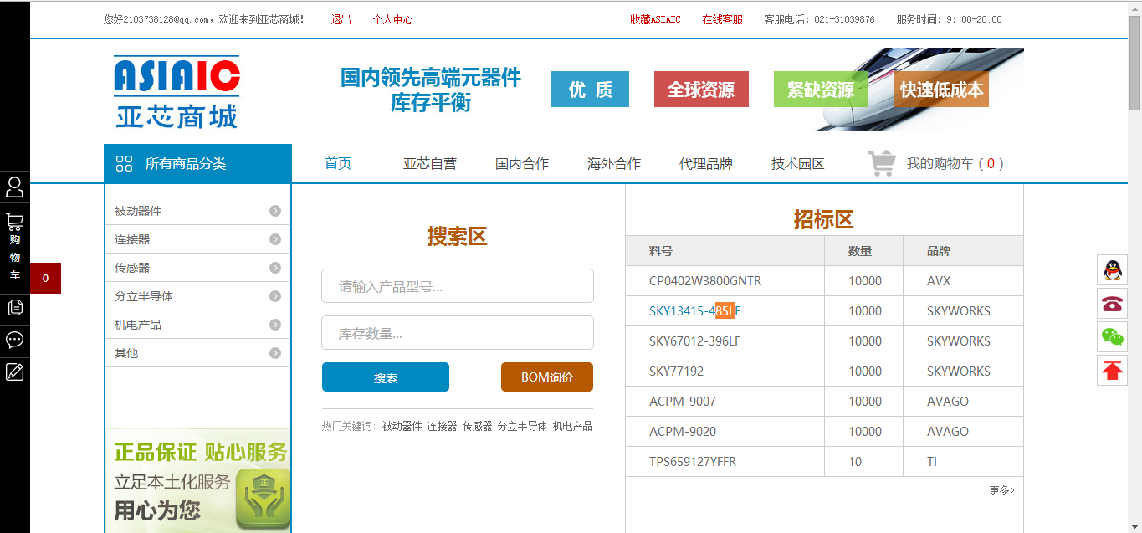Click the grey cart icon beside 我的购物车
Image resolution: width=1142 pixels, height=533 pixels.
click(x=882, y=163)
